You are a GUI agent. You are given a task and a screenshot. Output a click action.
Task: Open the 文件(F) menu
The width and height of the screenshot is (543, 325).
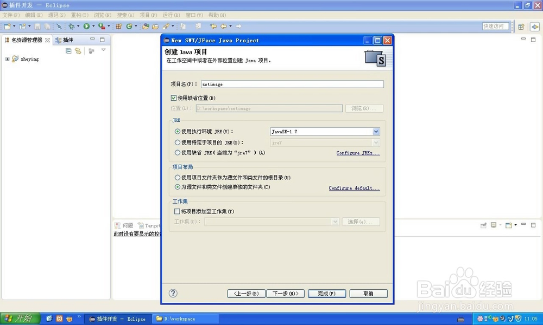click(11, 15)
